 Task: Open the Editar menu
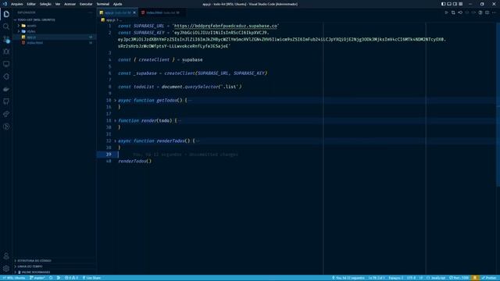[31, 4]
